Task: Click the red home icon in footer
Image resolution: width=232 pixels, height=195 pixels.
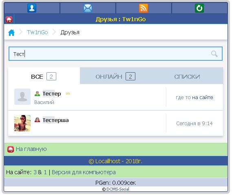Action: [11, 149]
